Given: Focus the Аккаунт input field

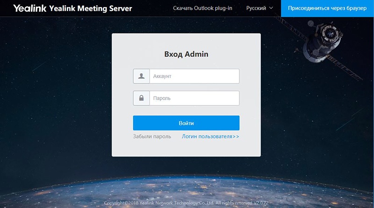Looking at the screenshot, I should [194, 76].
